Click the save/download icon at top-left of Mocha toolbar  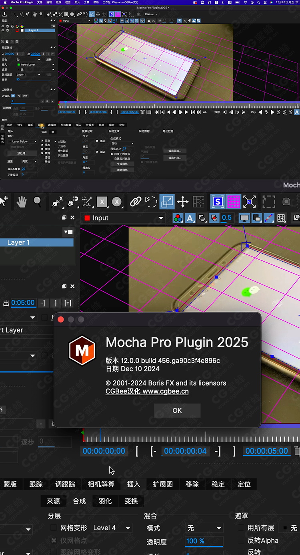point(4,14)
